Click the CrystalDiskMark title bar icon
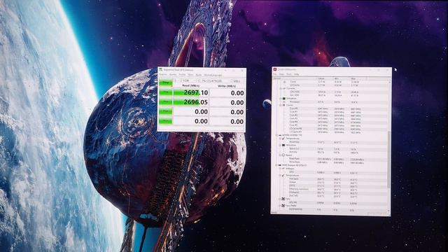The image size is (448, 252). point(161,70)
